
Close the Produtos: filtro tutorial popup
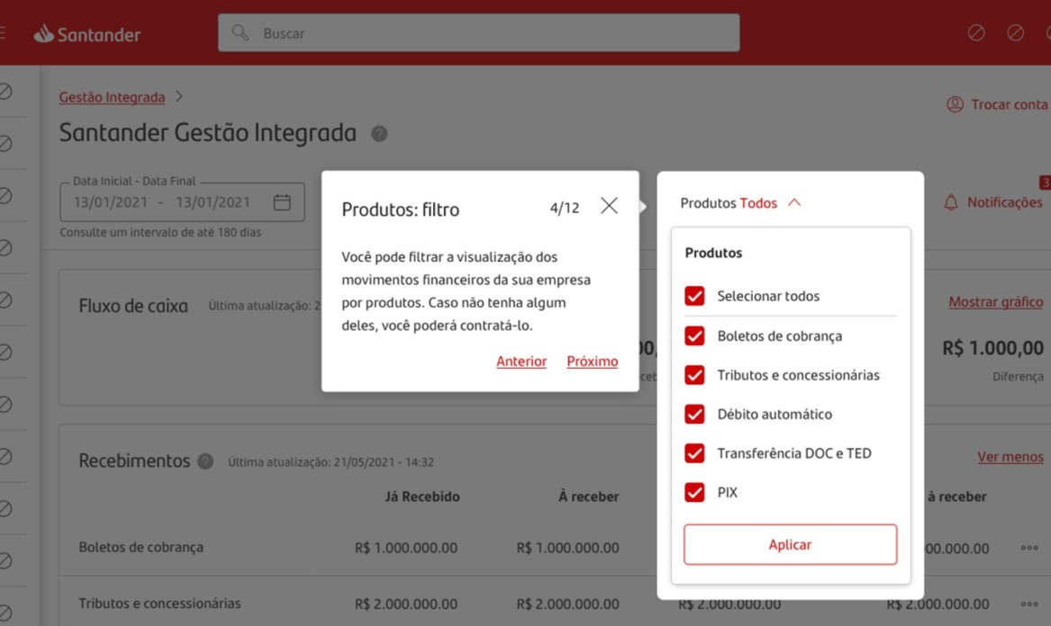610,206
